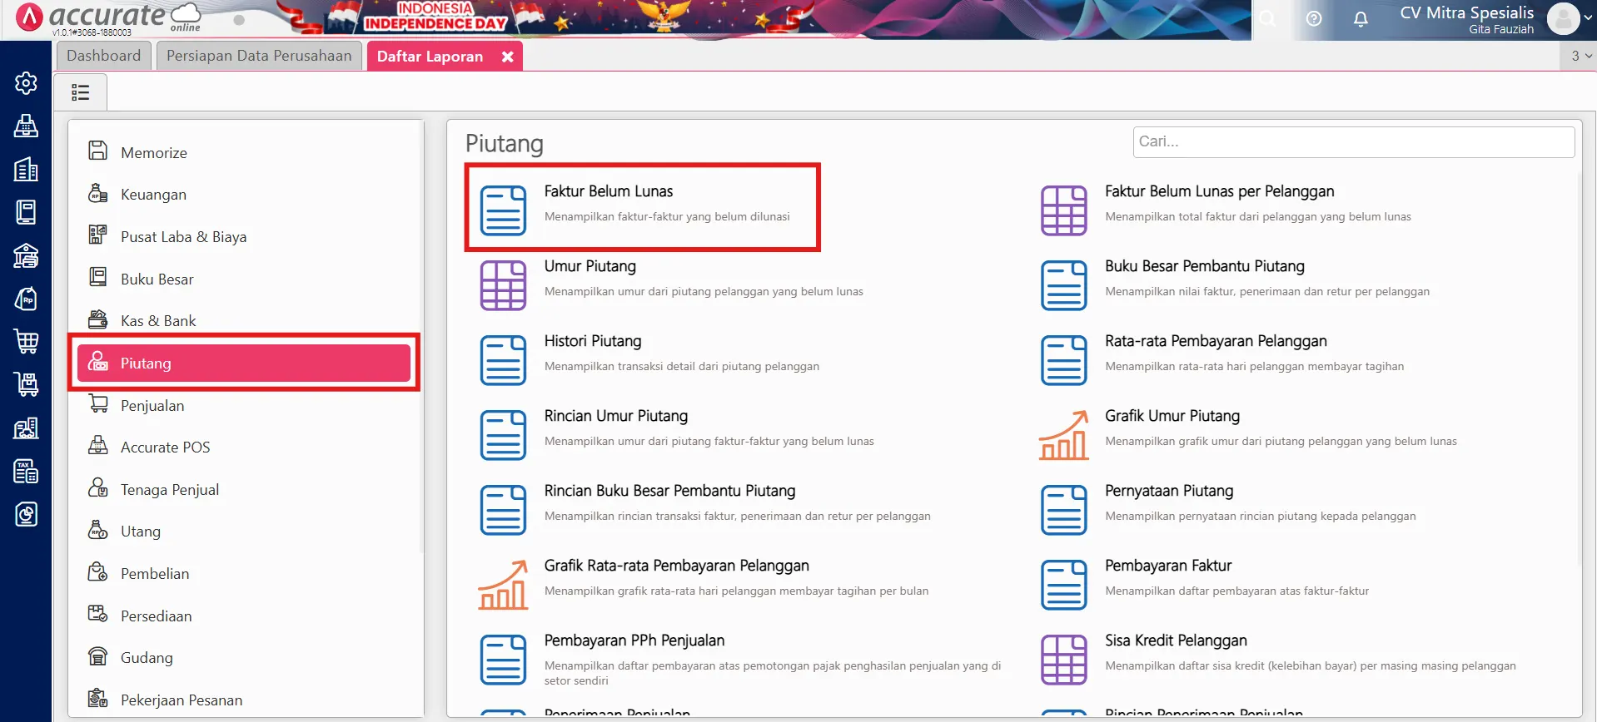Select Piutang report category
The image size is (1597, 722).
tap(244, 363)
